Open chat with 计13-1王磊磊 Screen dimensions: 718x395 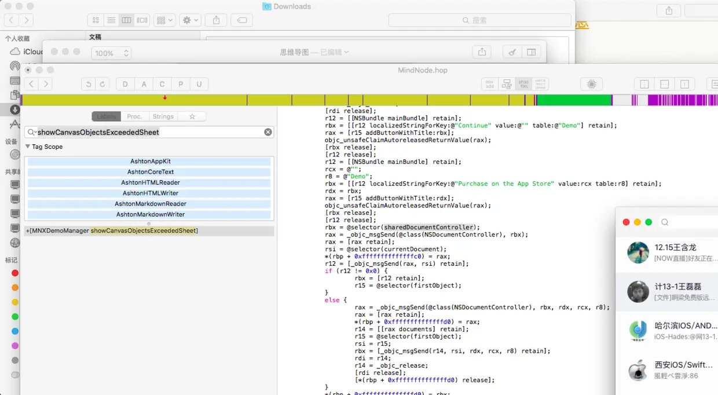[x=667, y=291]
